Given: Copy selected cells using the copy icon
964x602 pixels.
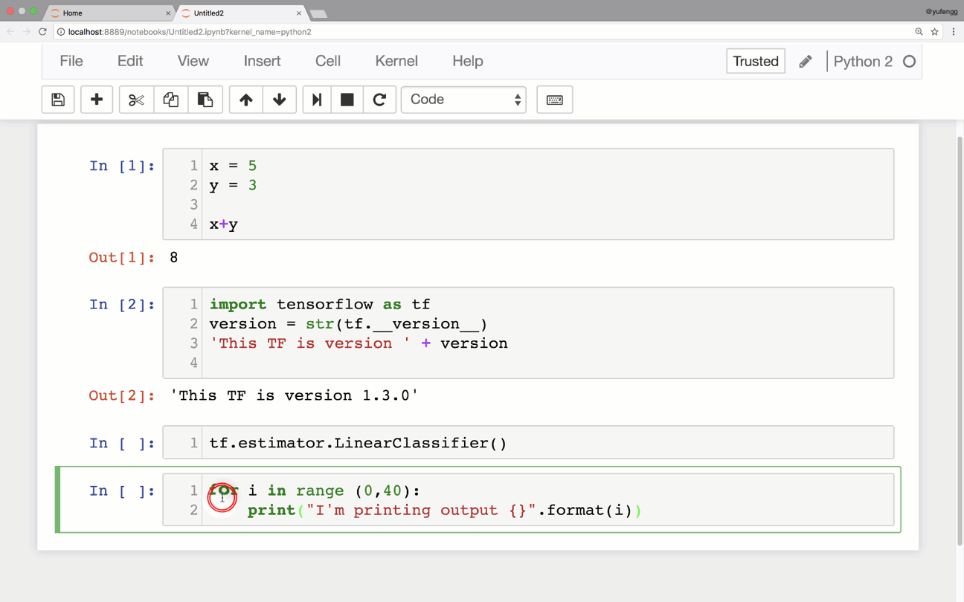Looking at the screenshot, I should click(x=170, y=100).
